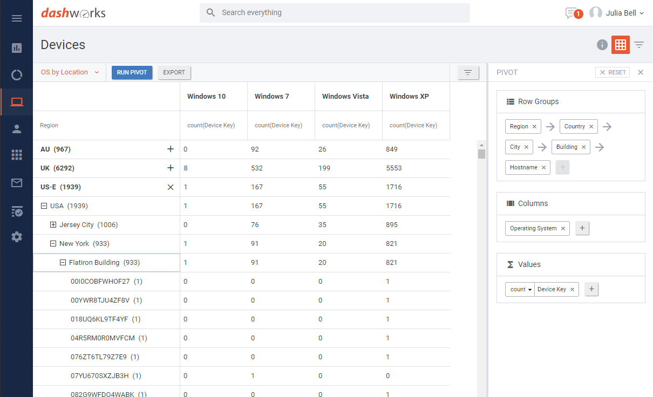Collapse the New York city row
Image resolution: width=653 pixels, height=397 pixels.
[x=53, y=244]
